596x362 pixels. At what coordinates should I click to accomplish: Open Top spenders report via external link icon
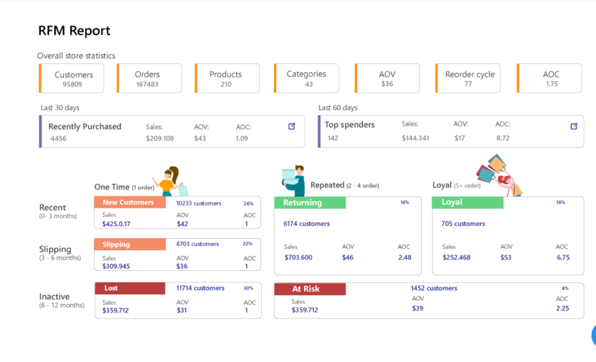575,126
